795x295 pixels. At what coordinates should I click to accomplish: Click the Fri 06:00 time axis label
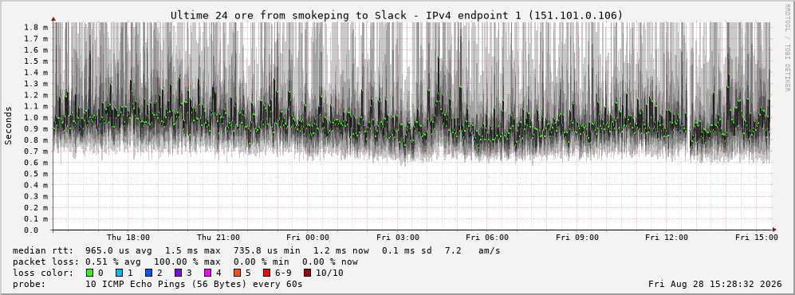point(487,238)
